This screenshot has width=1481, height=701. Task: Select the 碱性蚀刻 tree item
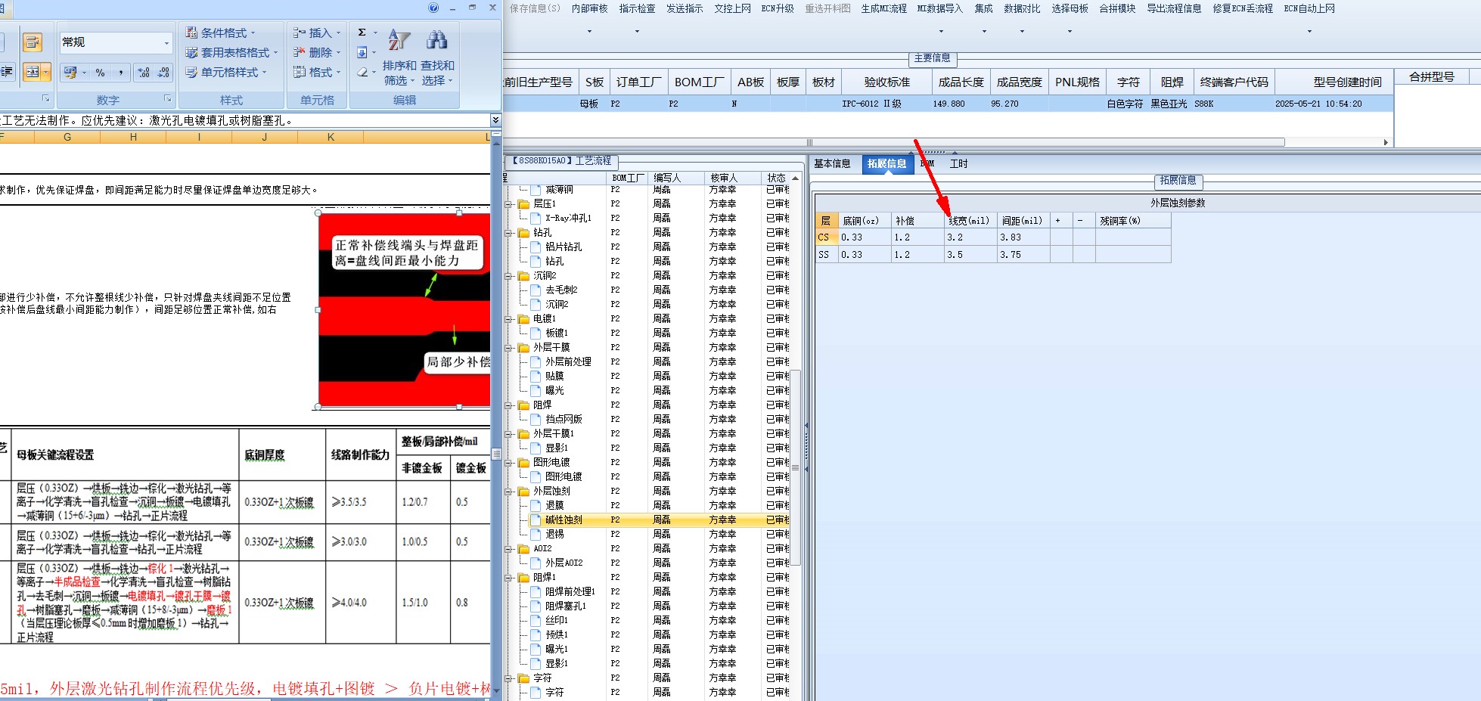[564, 520]
